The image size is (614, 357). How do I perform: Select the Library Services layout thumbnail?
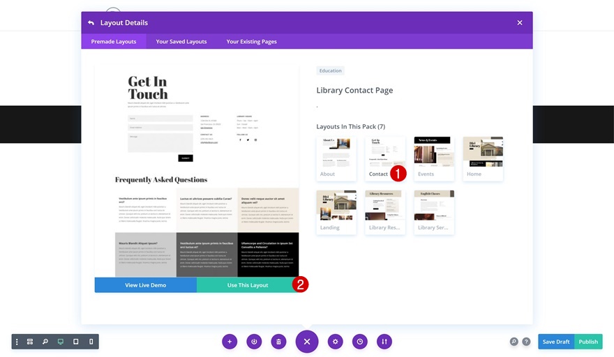click(x=434, y=212)
